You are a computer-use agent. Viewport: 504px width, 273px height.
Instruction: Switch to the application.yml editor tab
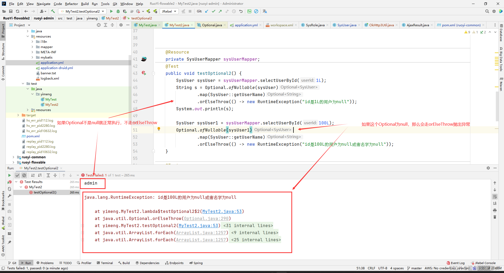coord(246,25)
